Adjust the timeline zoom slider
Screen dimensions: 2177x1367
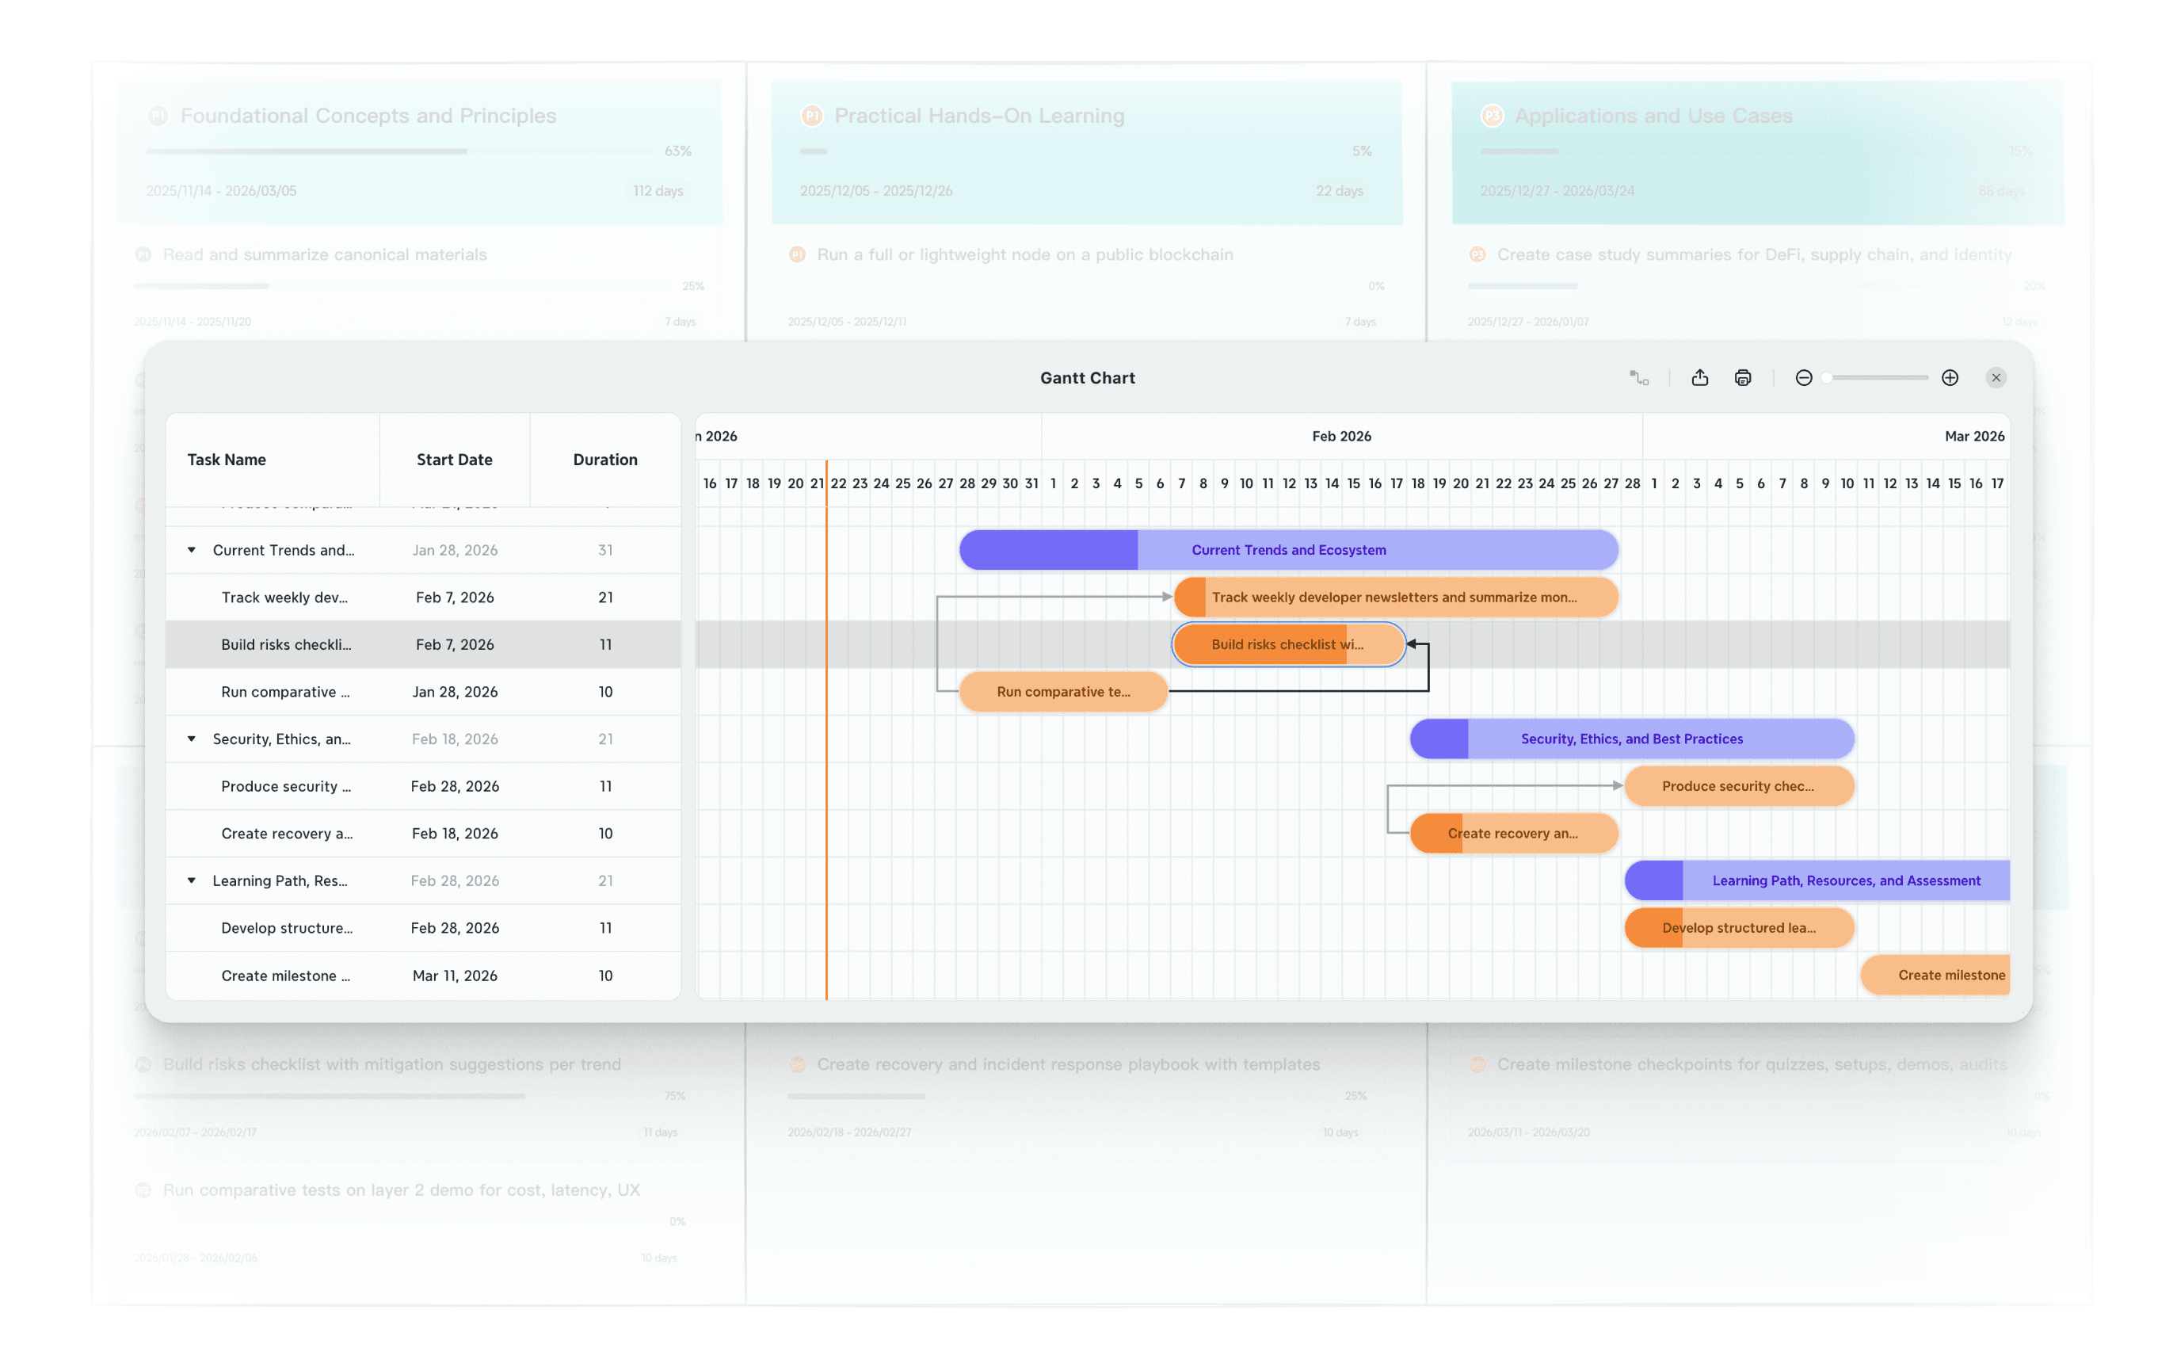point(1828,378)
